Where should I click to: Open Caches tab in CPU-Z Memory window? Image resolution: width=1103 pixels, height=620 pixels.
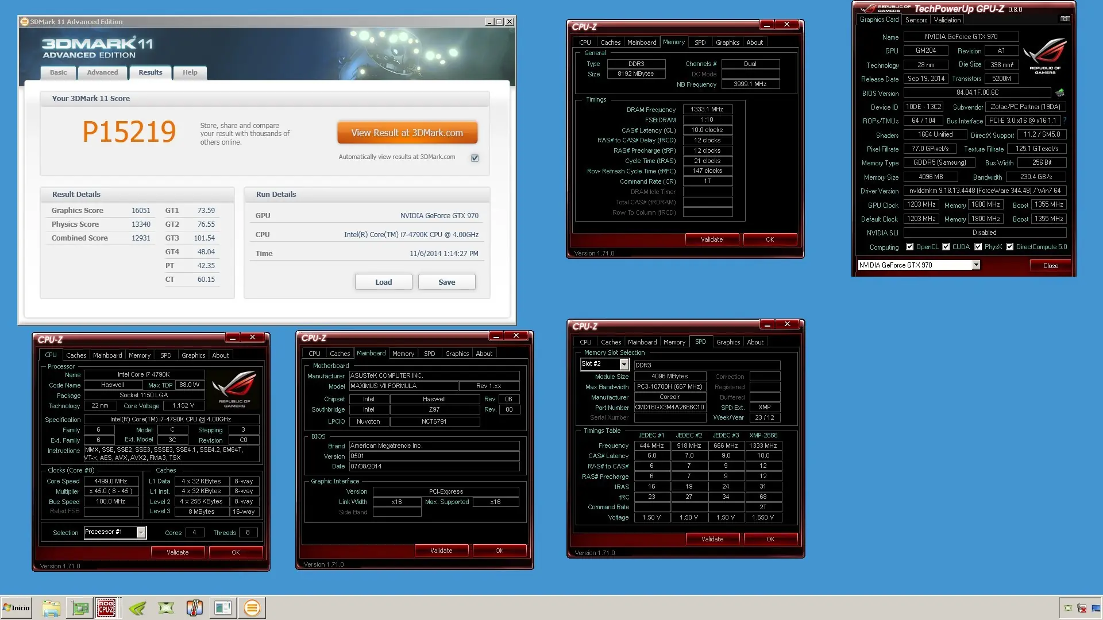[x=610, y=42]
